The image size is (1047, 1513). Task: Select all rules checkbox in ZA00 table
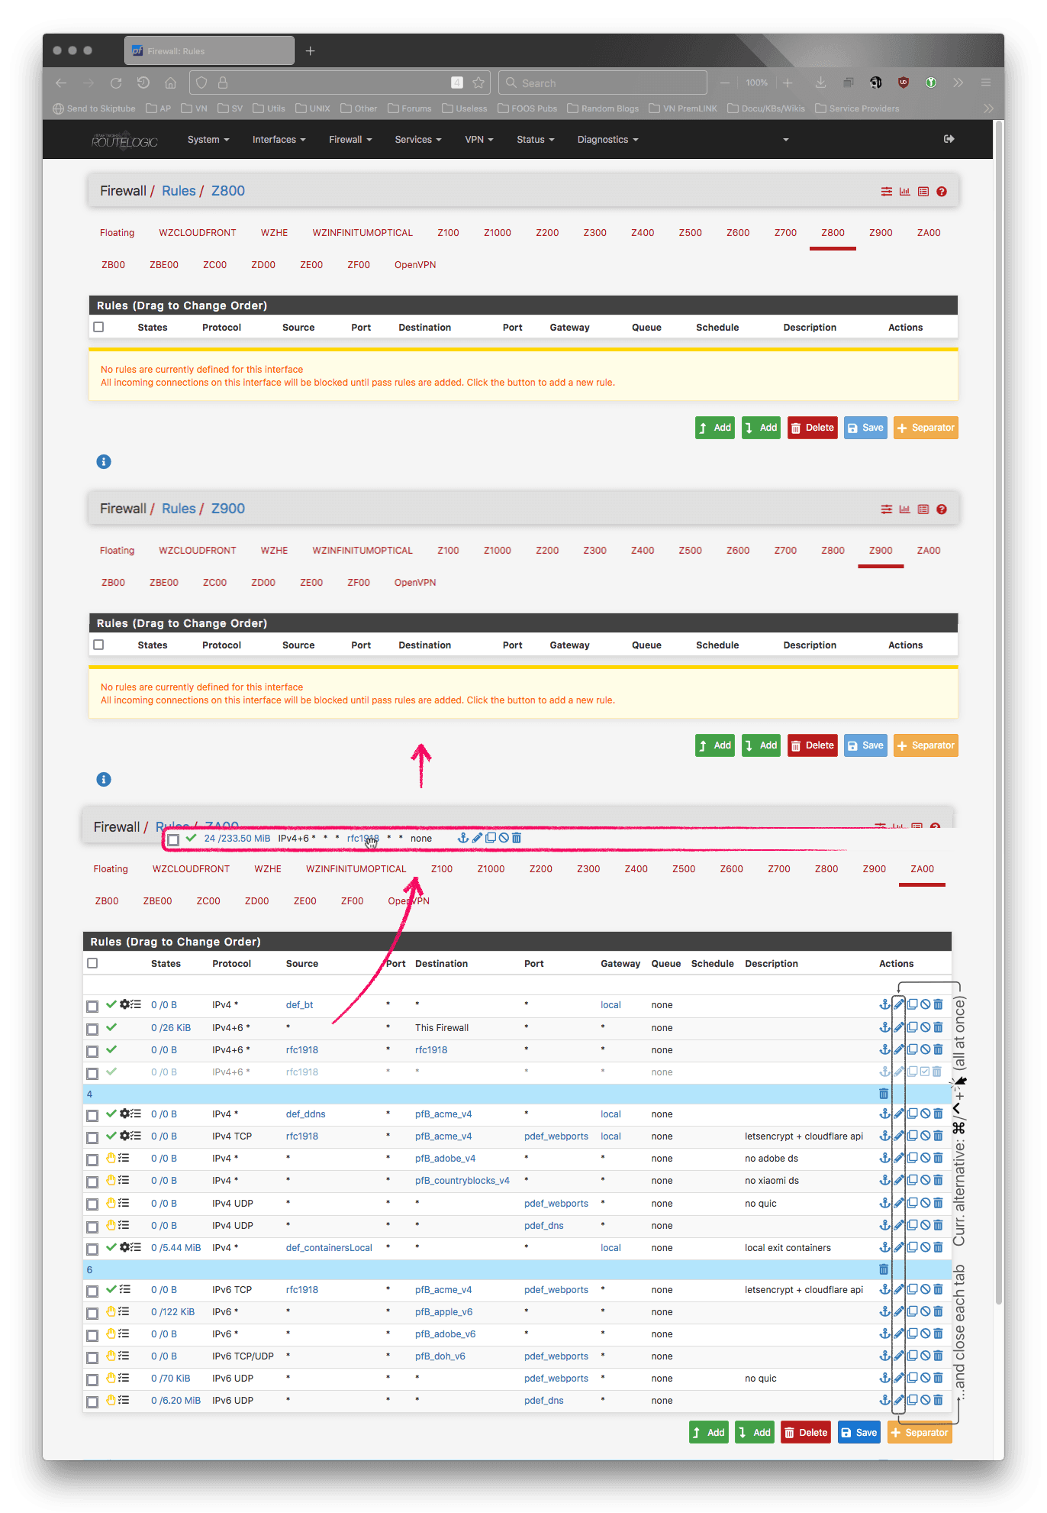pos(92,963)
